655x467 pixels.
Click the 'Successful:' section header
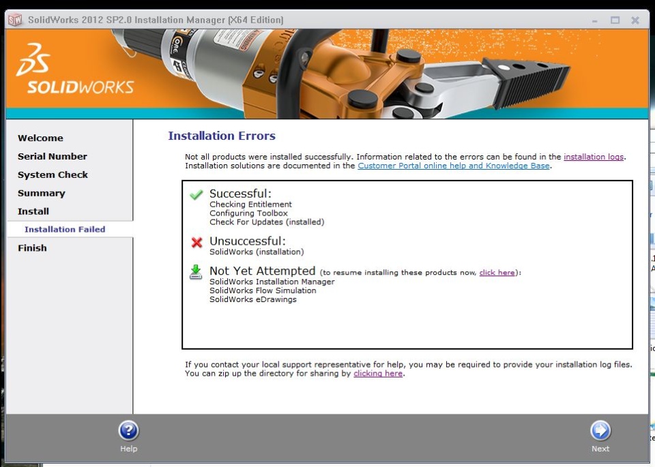pos(241,194)
